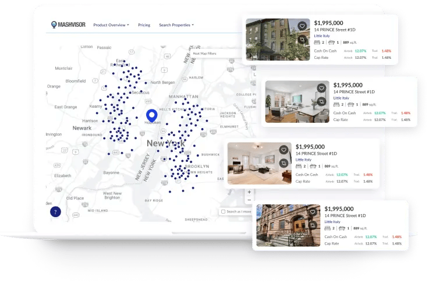
Task: Compare the white living room listing swap icon
Action: (283, 163)
